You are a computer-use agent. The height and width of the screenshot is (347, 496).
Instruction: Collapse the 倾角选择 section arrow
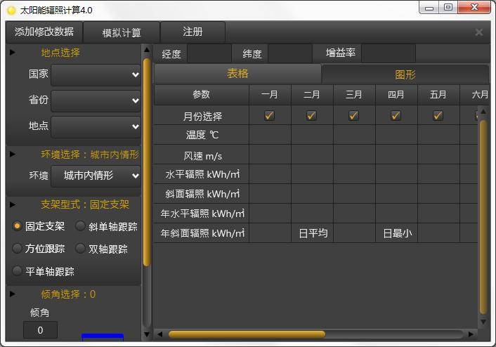coord(13,294)
